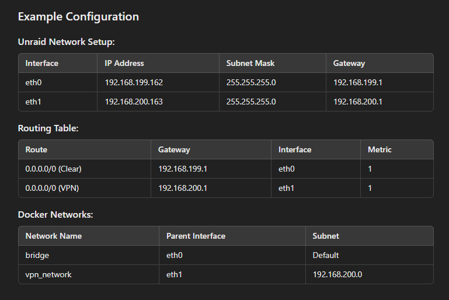The height and width of the screenshot is (300, 449).
Task: Select the 'vpn_network' network name cell
Action: click(x=48, y=274)
